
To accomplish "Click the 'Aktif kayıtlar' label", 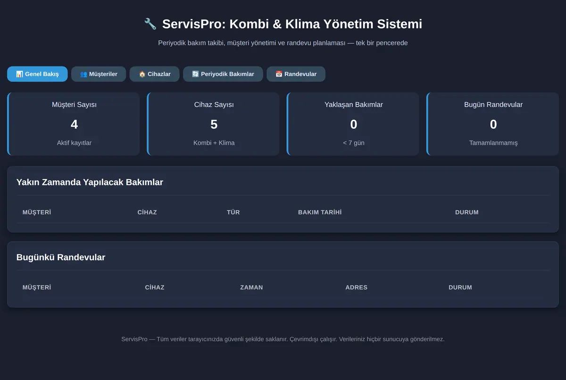I will [x=74, y=143].
